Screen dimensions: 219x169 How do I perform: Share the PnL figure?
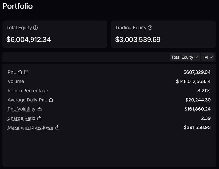click(20, 72)
